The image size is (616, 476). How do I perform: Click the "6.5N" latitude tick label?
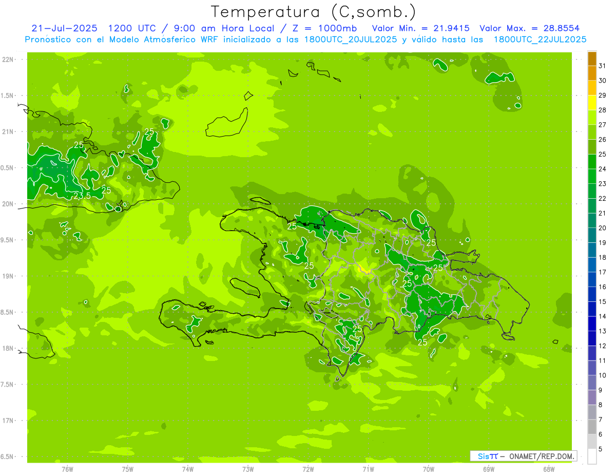click(8, 457)
